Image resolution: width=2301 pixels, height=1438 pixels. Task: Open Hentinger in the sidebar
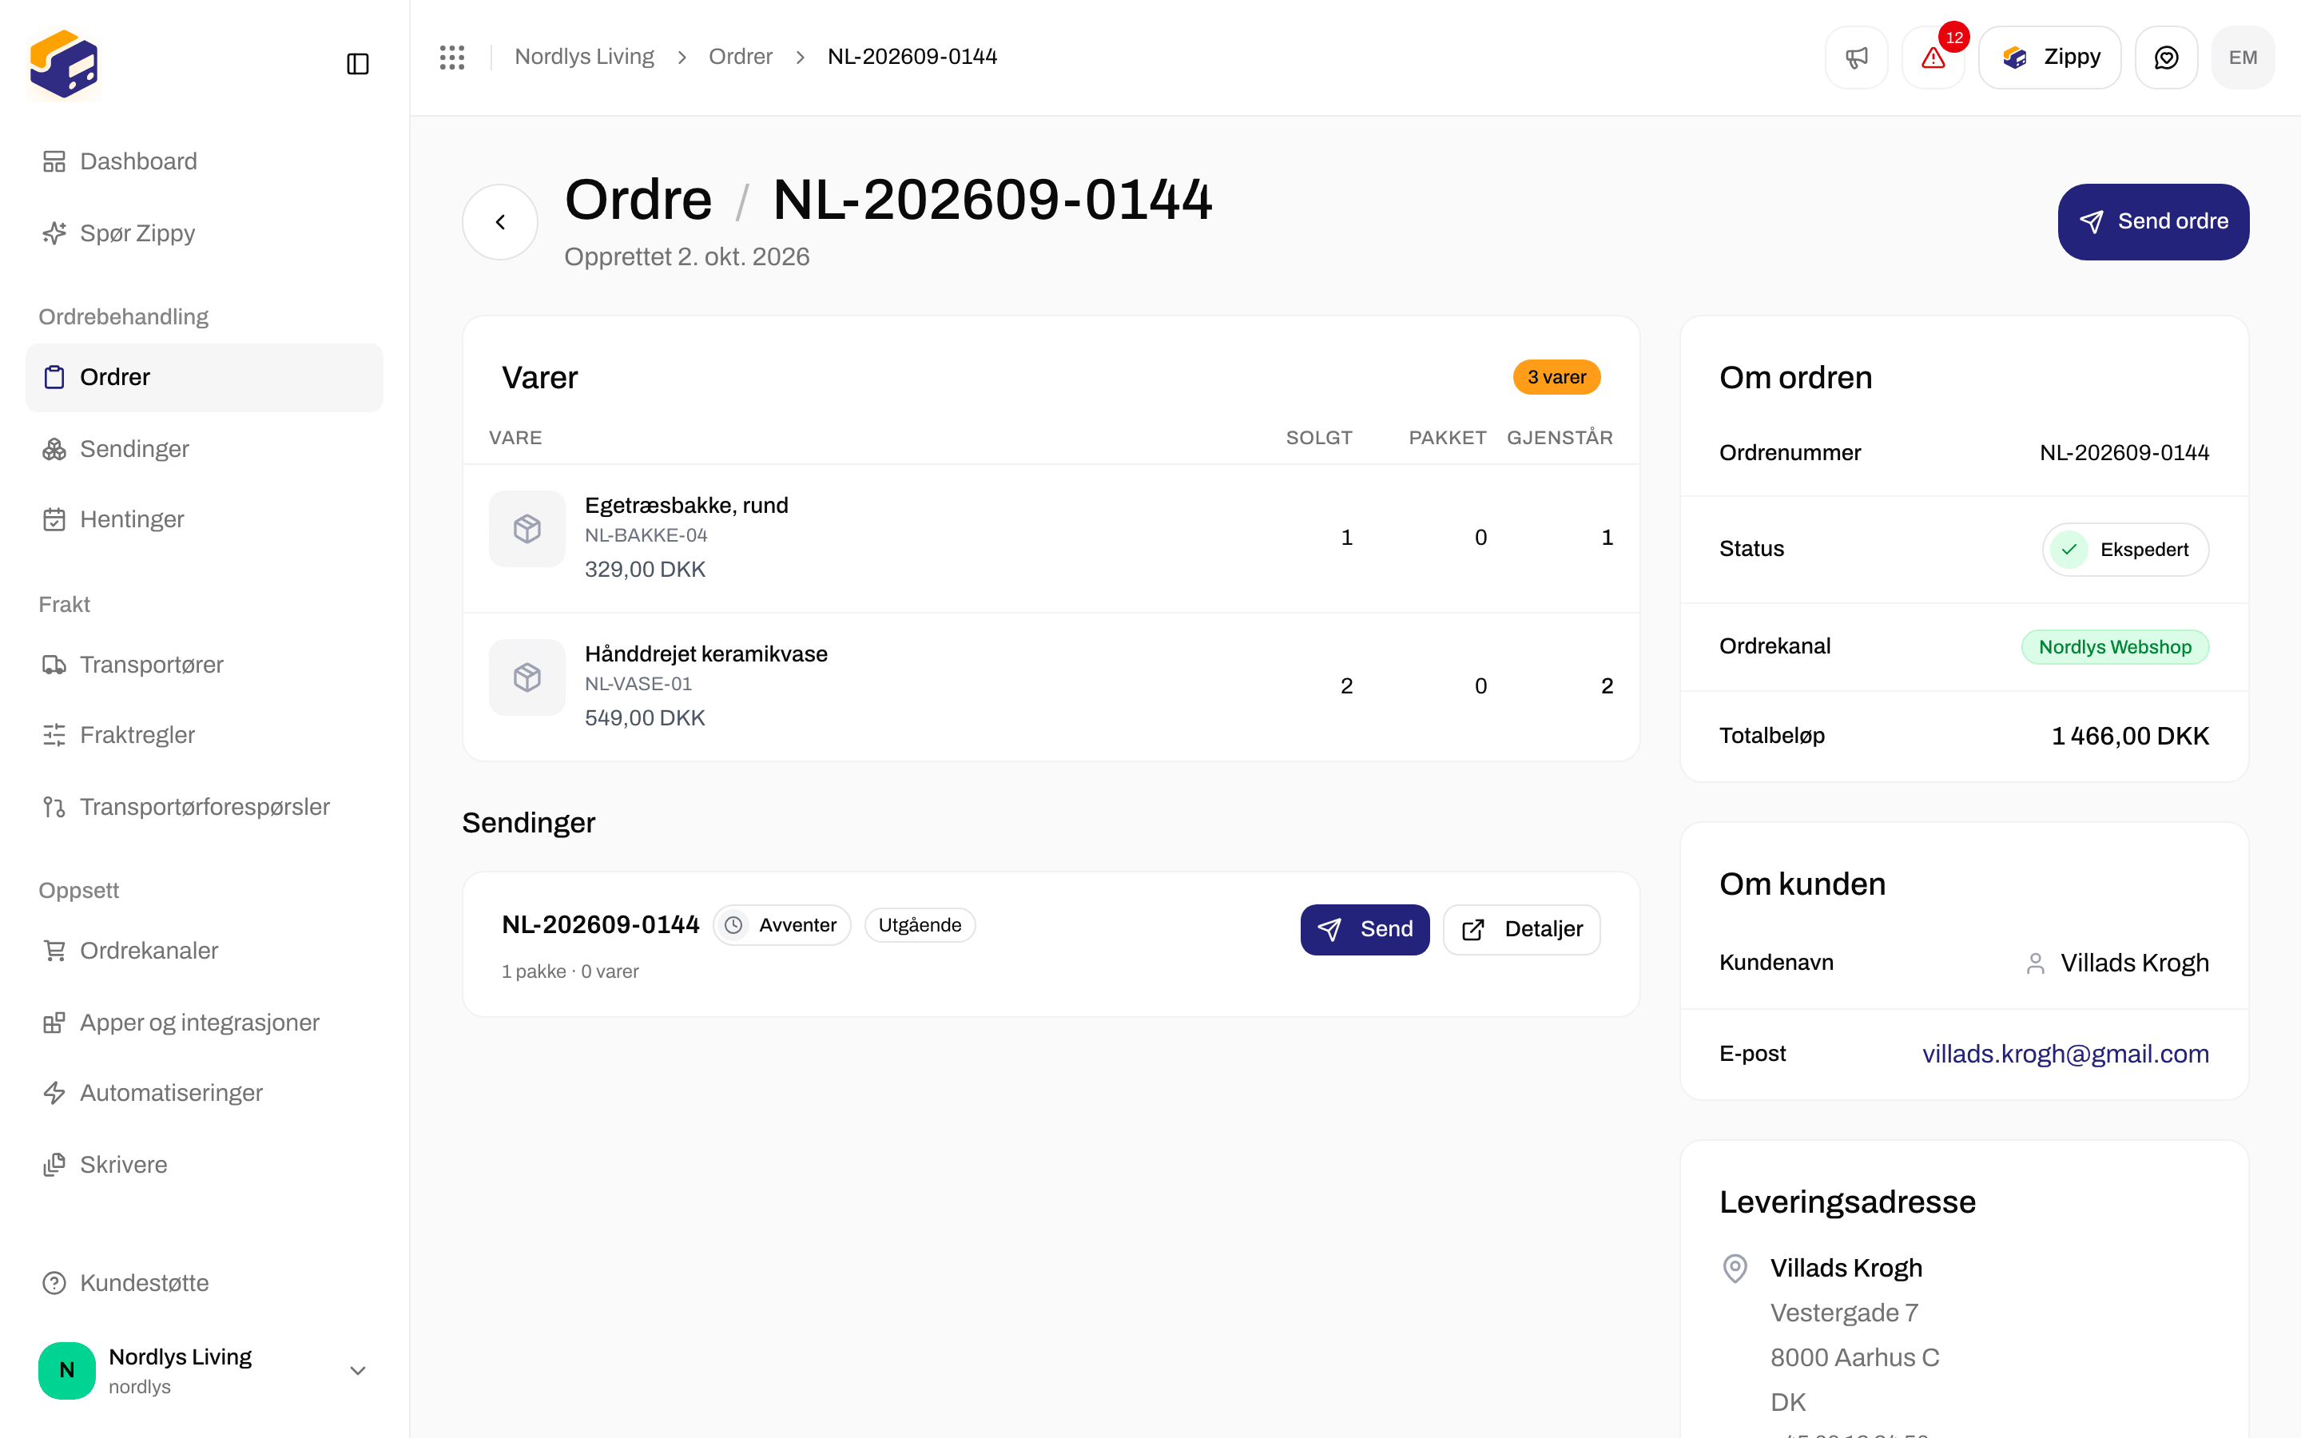[x=205, y=519]
